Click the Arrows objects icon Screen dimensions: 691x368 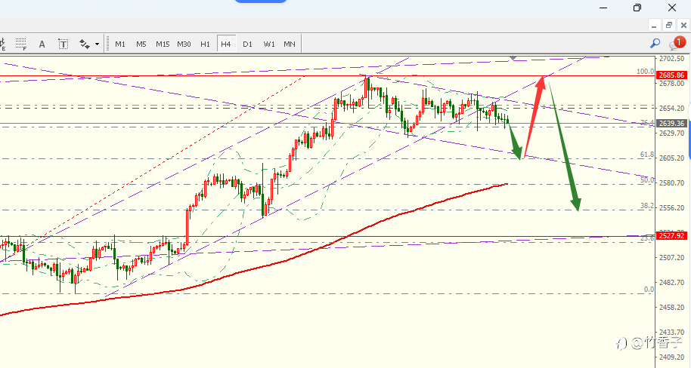click(x=84, y=44)
